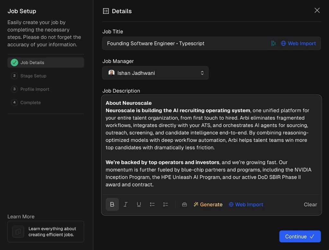Toggle bold formatting in description toolbar
The width and height of the screenshot is (329, 250).
[112, 204]
